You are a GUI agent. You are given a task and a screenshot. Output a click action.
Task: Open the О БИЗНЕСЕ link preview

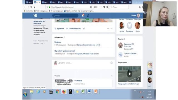pos(78,81)
